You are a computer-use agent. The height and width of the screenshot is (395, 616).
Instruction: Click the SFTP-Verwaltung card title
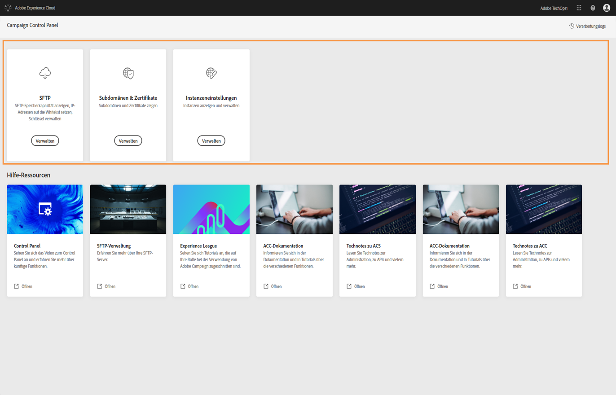(114, 246)
